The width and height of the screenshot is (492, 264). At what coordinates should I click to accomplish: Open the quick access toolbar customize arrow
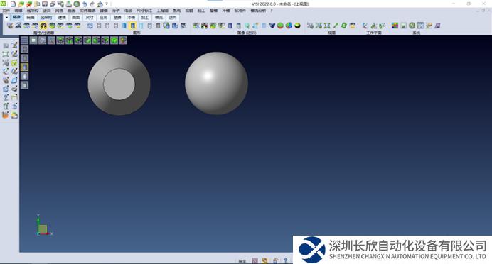click(107, 4)
